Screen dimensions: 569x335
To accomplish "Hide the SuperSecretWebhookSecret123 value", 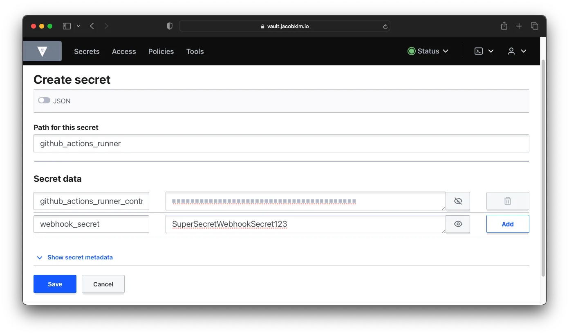I will (x=458, y=224).
